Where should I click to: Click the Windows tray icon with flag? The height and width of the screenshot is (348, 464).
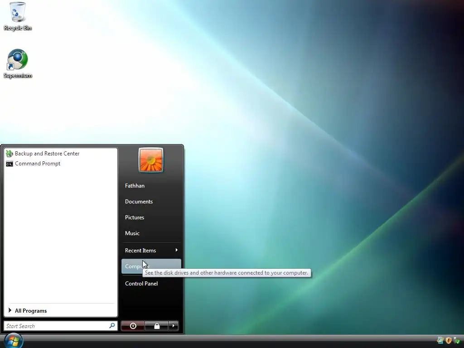(x=440, y=341)
